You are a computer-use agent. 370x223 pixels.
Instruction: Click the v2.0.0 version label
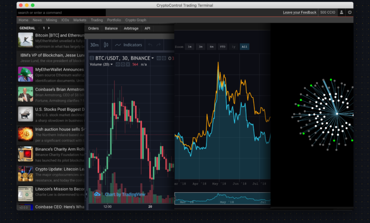[23, 207]
